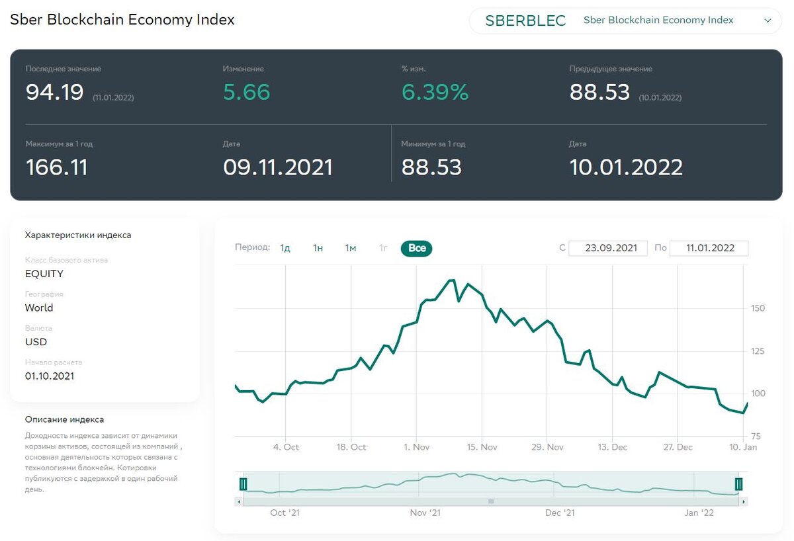
Task: Select the Все period button
Action: coord(417,248)
